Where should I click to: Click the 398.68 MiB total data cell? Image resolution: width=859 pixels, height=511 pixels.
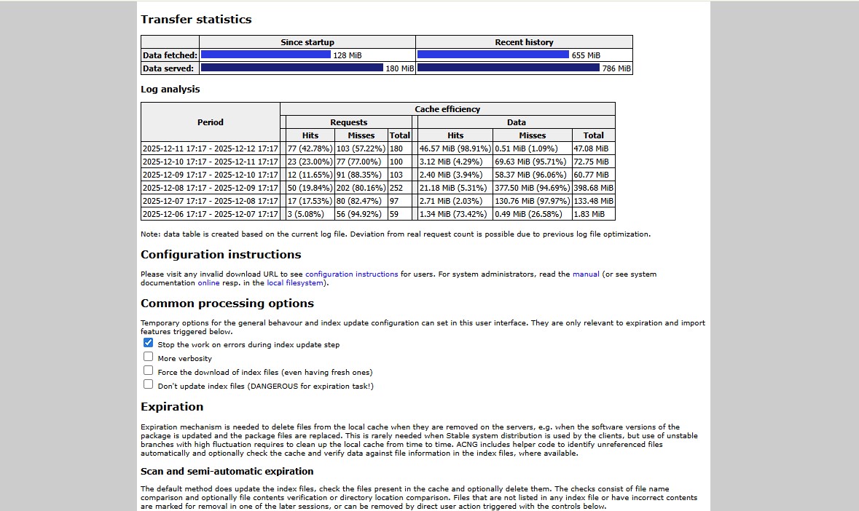[593, 188]
